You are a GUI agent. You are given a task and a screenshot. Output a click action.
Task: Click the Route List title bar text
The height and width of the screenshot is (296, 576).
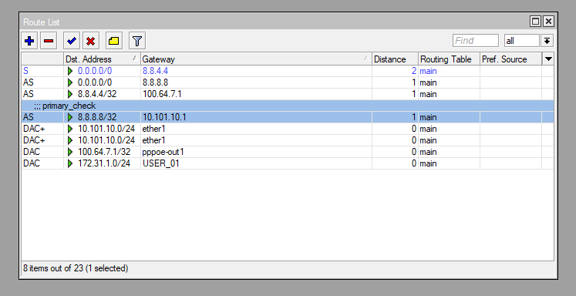pyautogui.click(x=42, y=22)
